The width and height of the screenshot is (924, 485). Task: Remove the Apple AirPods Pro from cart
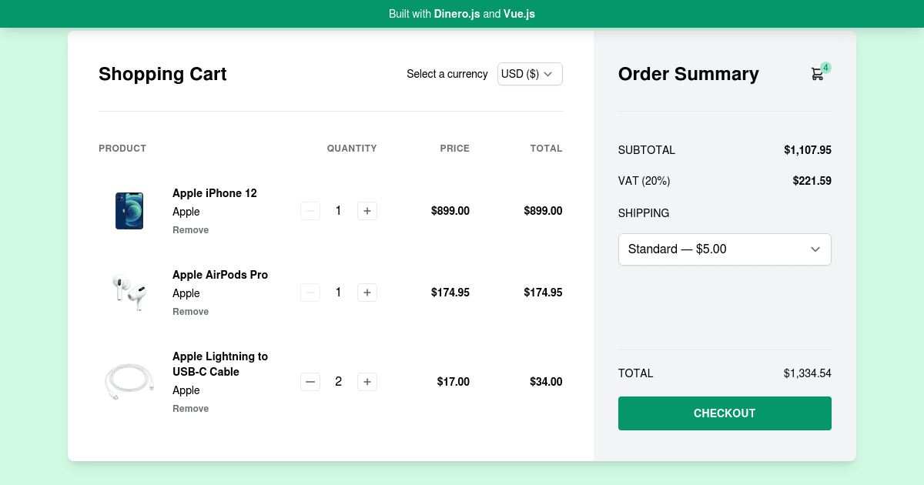click(190, 311)
